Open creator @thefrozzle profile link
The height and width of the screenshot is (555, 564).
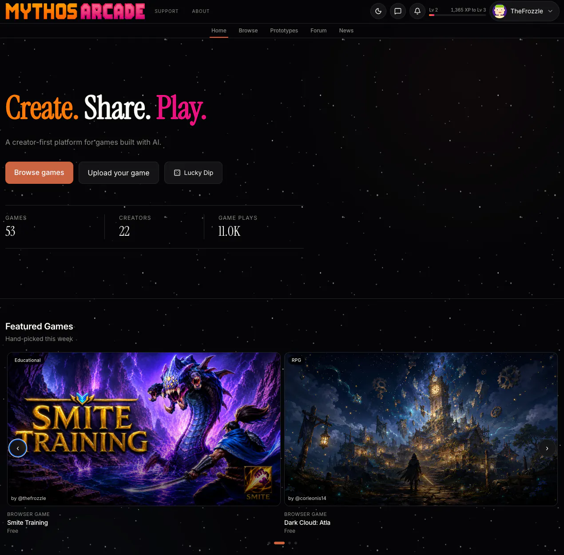point(29,498)
